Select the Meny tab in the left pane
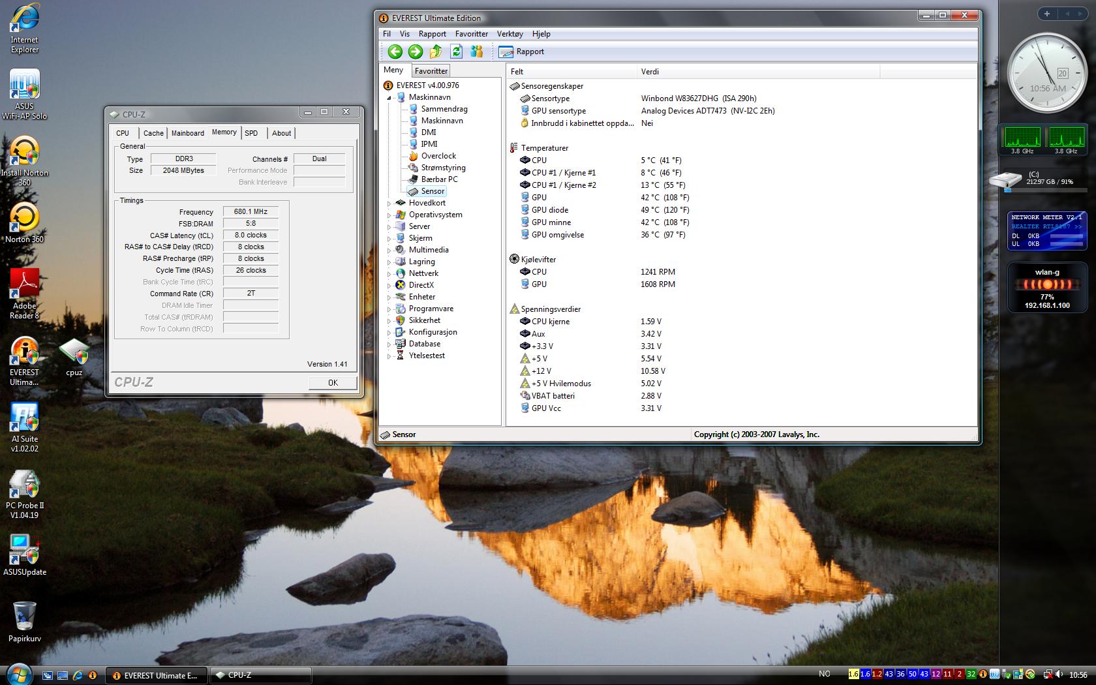Image resolution: width=1096 pixels, height=685 pixels. [393, 70]
